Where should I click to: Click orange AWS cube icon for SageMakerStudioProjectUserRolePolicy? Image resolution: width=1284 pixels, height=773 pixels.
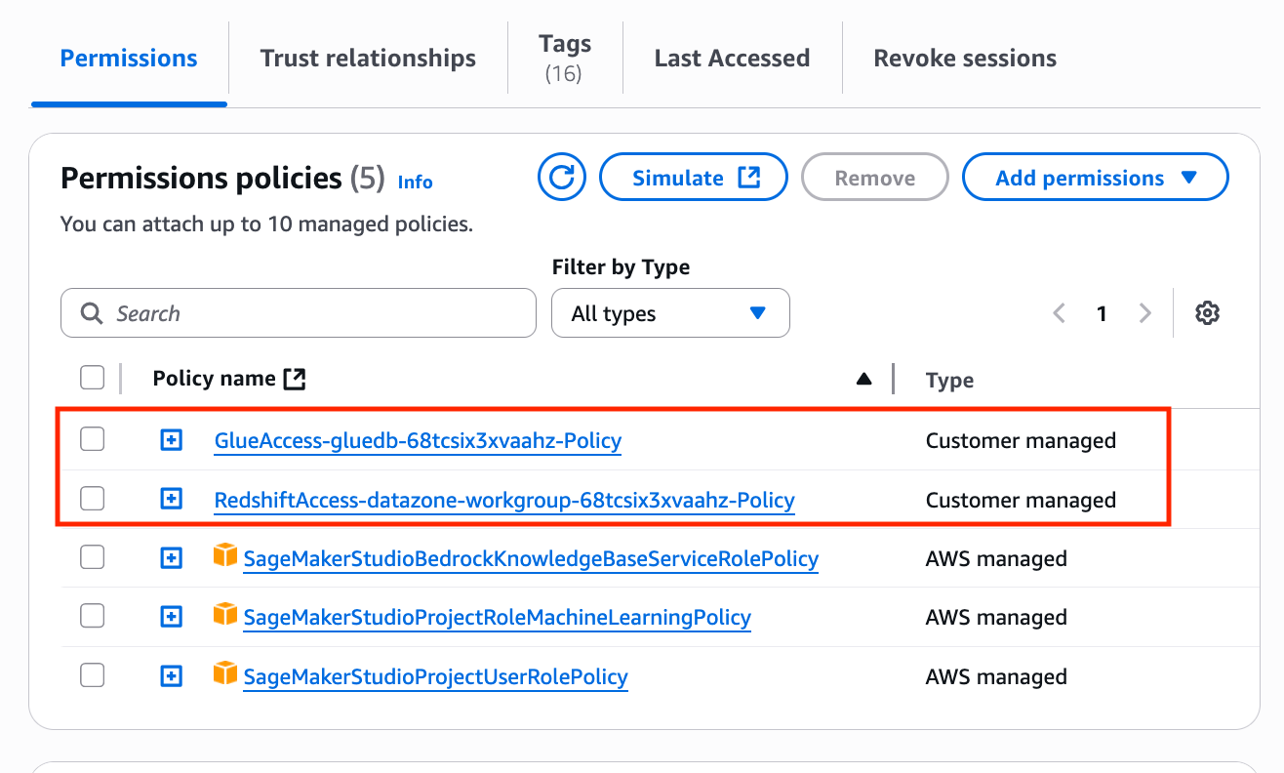[x=225, y=674]
